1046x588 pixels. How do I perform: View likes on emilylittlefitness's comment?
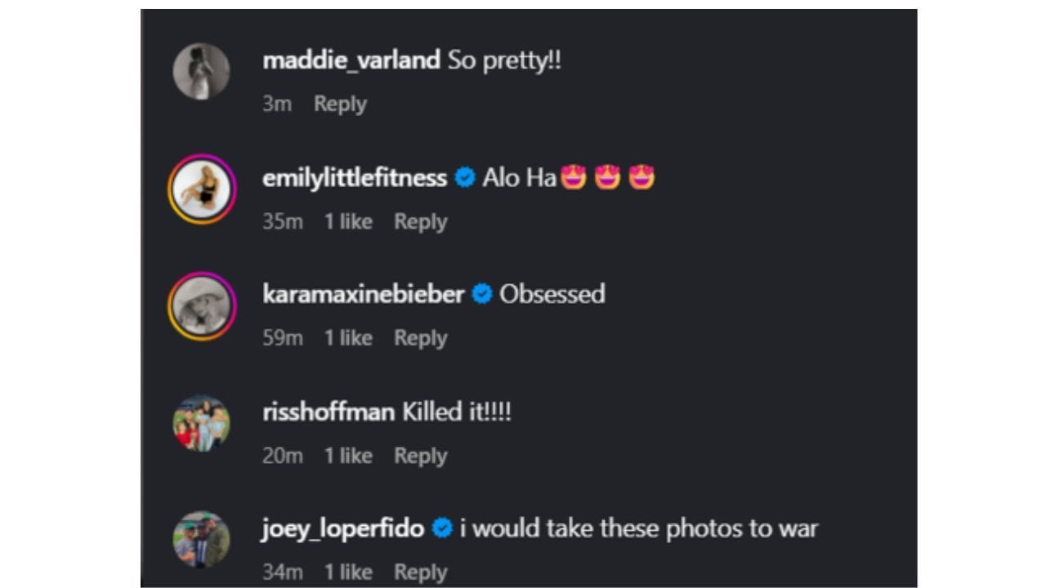coord(348,221)
